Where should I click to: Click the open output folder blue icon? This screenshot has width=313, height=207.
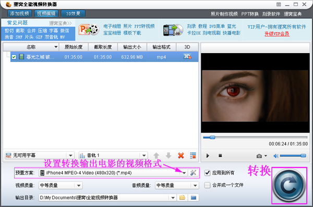tap(194, 198)
